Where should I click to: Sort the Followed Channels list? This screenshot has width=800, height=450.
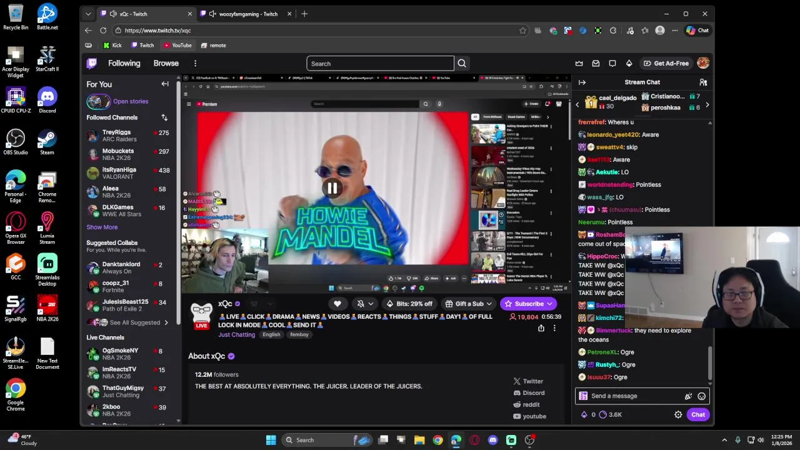(164, 117)
